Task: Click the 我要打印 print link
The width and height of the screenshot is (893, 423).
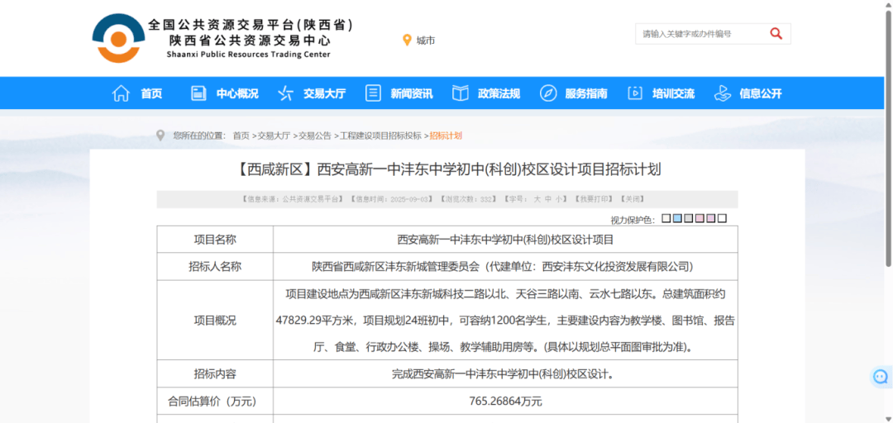Action: [595, 199]
